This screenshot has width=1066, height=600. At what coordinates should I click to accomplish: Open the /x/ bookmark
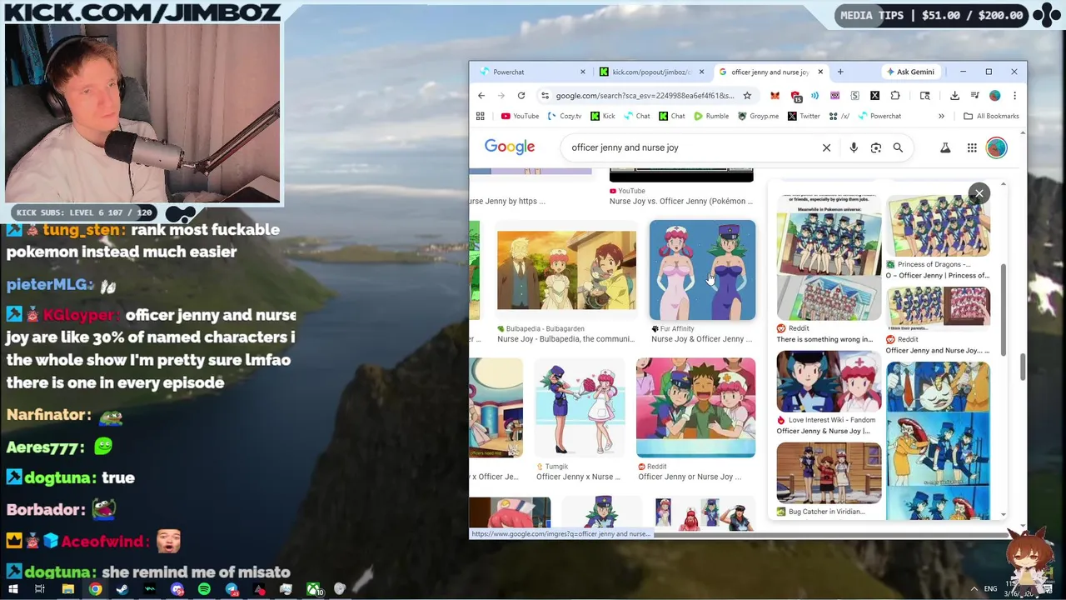tap(839, 116)
